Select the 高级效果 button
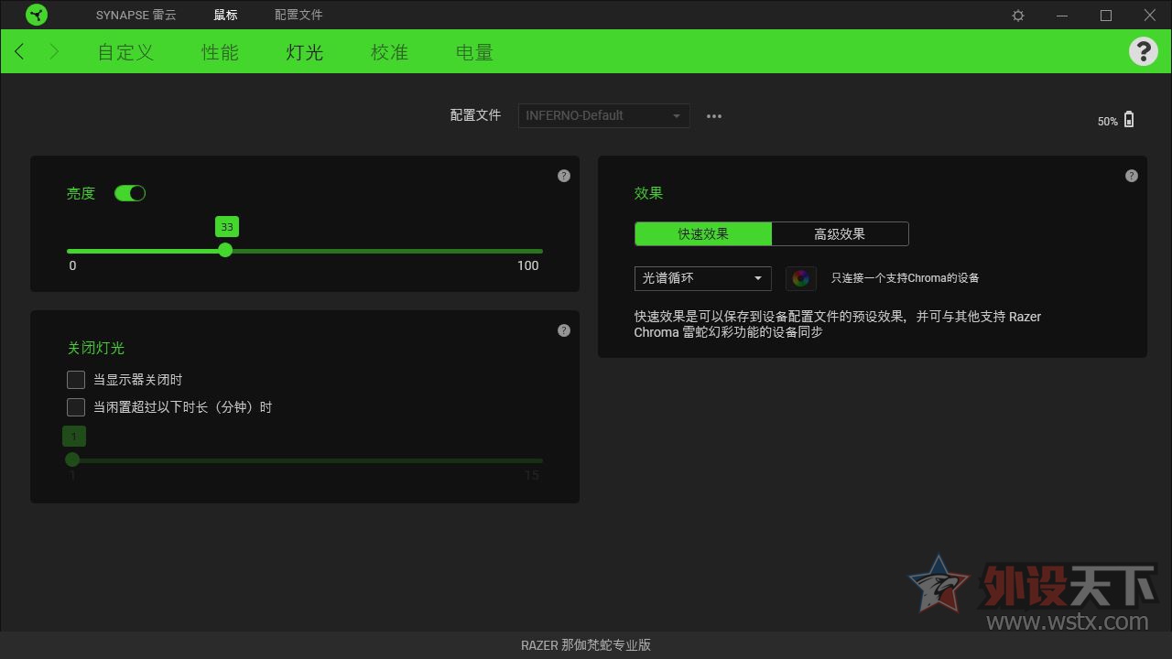This screenshot has height=659, width=1172. pyautogui.click(x=840, y=234)
